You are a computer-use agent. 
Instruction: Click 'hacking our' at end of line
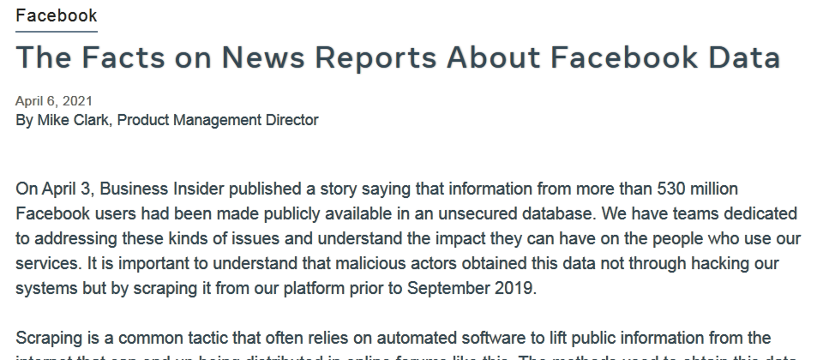tap(735, 263)
